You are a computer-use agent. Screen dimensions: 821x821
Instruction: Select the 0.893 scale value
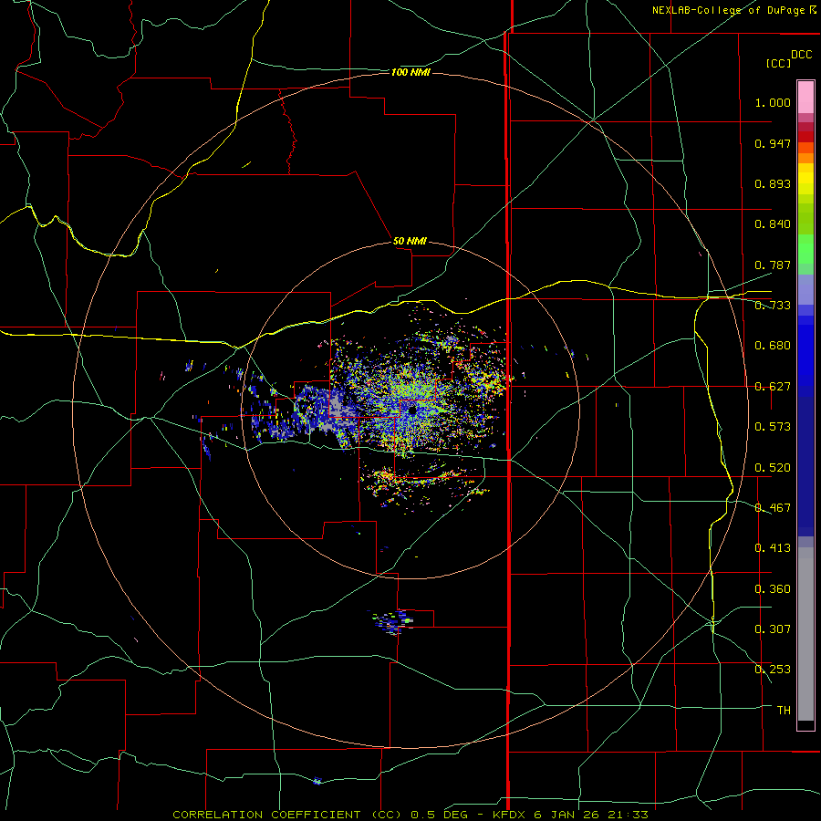click(773, 183)
